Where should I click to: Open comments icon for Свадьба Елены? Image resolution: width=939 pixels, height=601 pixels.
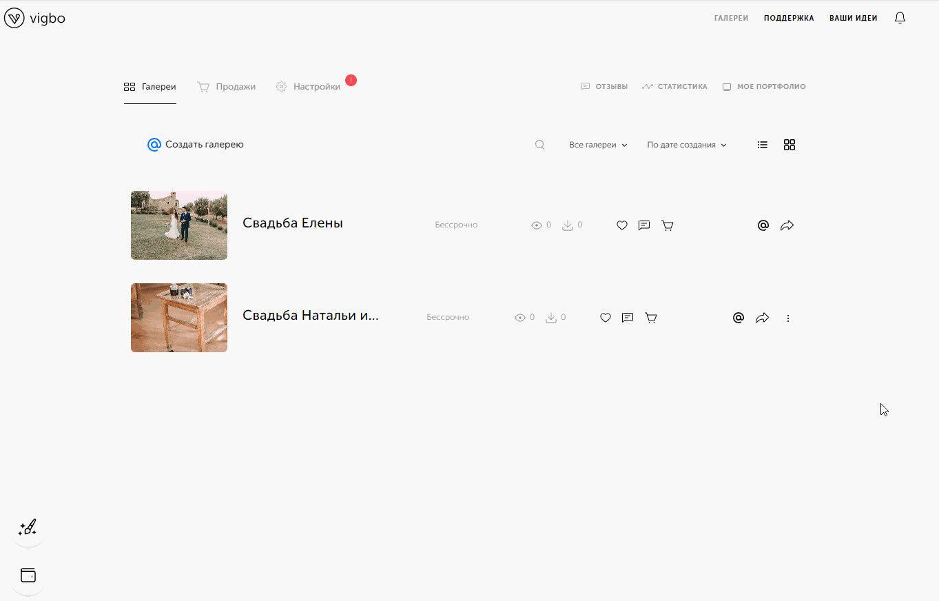coord(644,225)
